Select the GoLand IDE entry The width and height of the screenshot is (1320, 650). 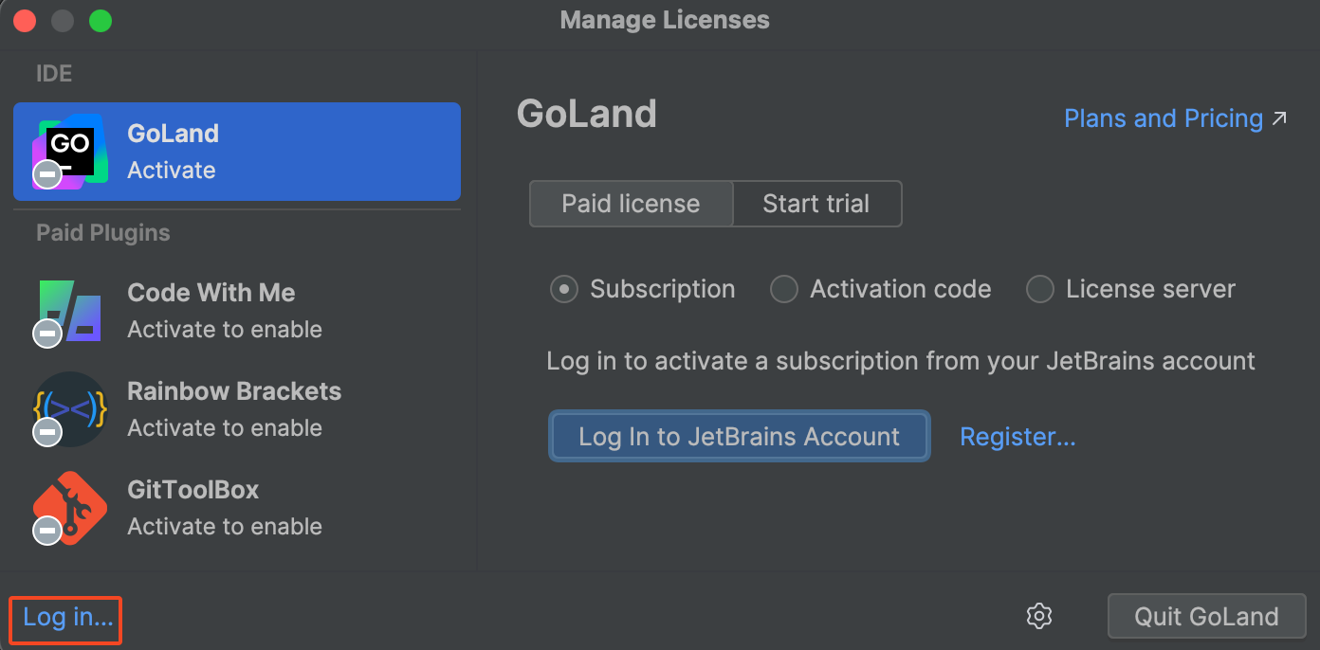point(237,152)
